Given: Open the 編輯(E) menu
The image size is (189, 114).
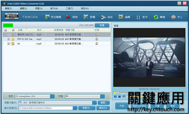Looking at the screenshot, I should point(23,8).
